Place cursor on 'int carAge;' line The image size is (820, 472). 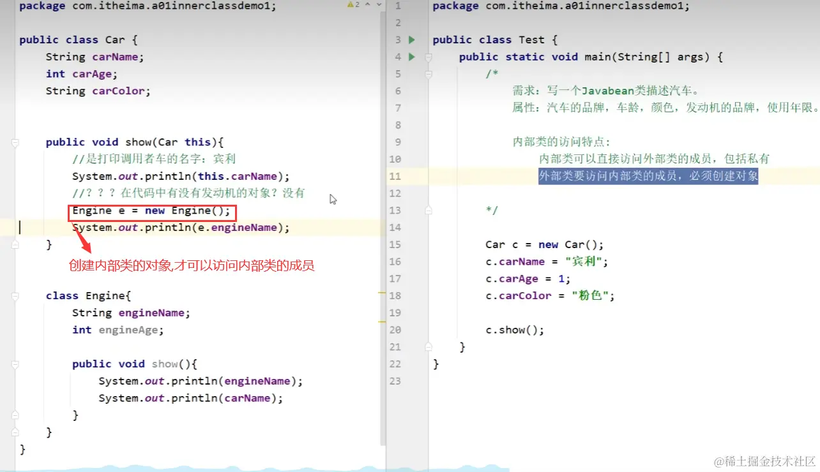(x=82, y=74)
